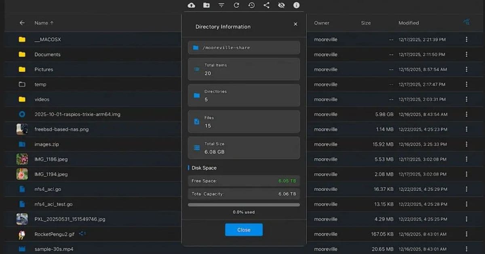485x254 pixels.
Task: Sort files using the Name column arrow
Action: [x=51, y=23]
